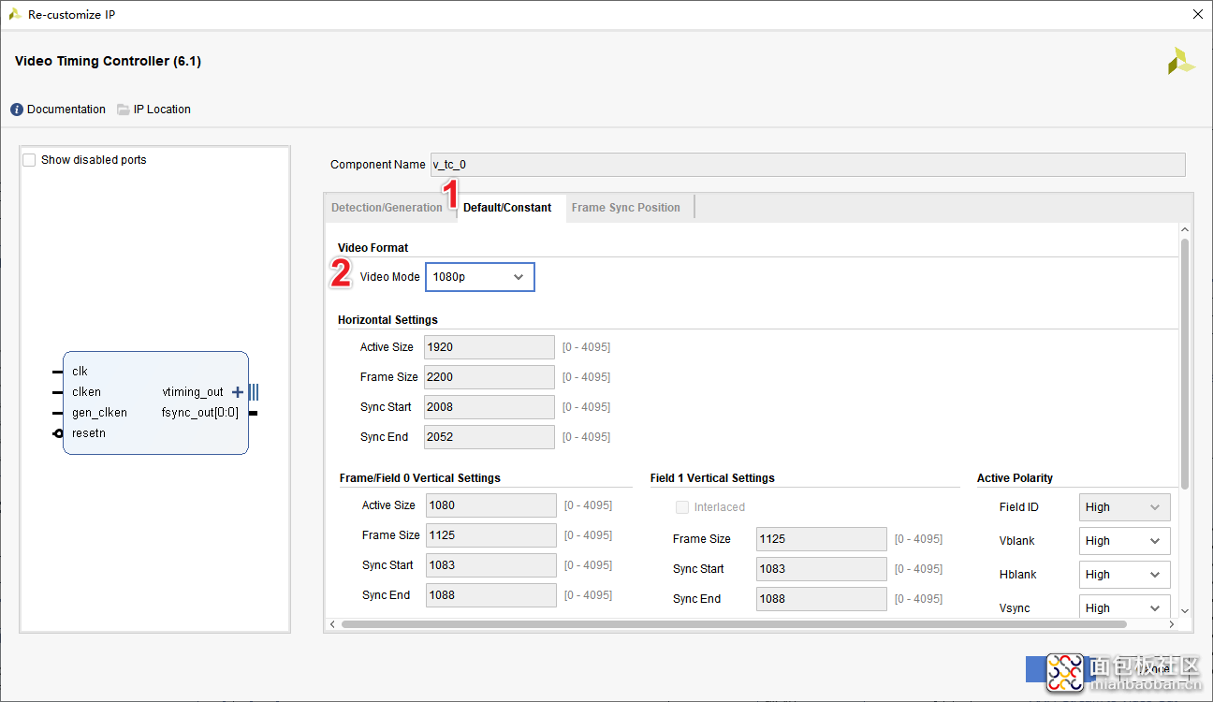
Task: Switch to Detection/Generation tab
Action: tap(387, 208)
